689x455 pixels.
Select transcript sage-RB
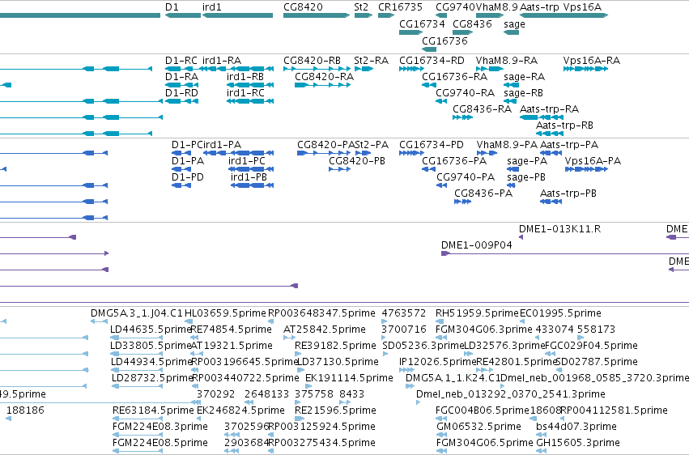(510, 101)
